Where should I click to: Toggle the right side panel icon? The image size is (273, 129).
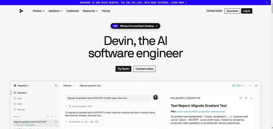[x=256, y=85]
